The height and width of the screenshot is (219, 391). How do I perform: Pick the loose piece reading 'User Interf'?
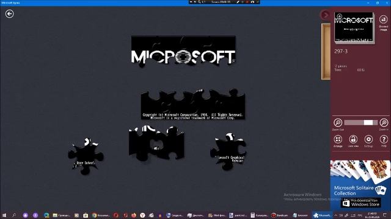click(x=86, y=156)
